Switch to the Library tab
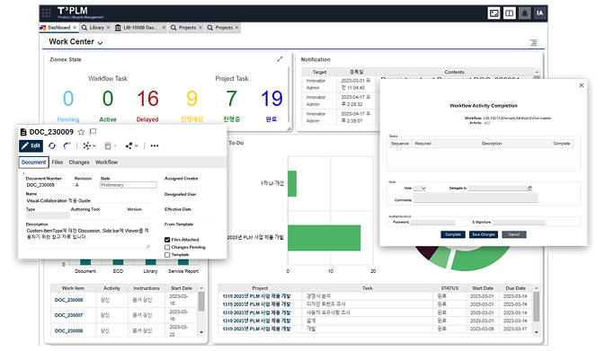The height and width of the screenshot is (351, 605). click(x=95, y=28)
